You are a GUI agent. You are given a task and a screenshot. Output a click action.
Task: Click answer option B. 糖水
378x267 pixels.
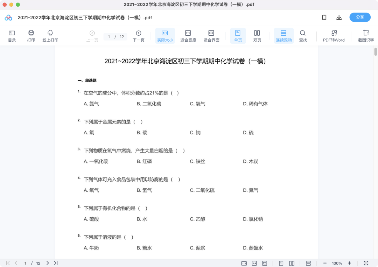[144, 248]
